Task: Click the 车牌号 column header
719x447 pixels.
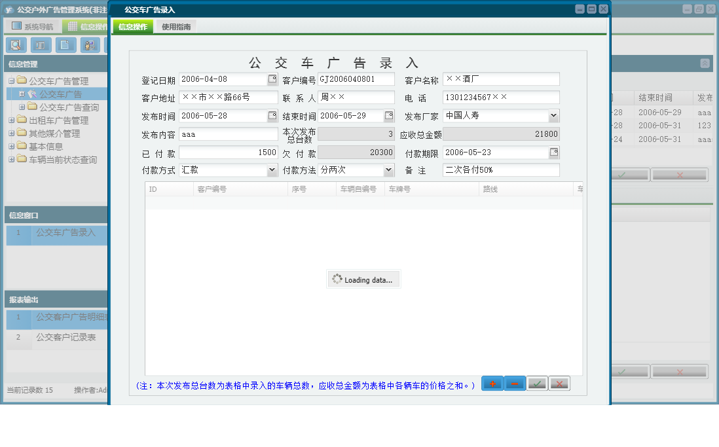Action: pos(432,189)
